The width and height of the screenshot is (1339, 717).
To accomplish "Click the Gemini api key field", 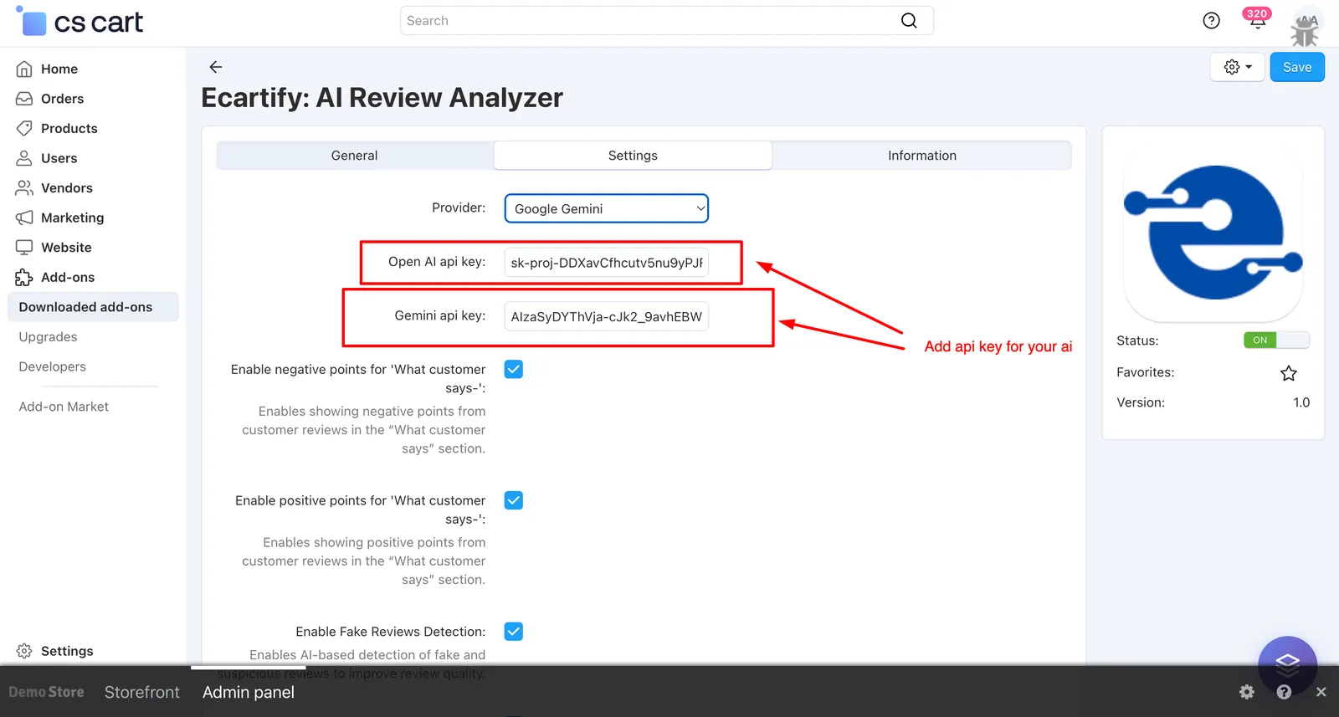I will tap(607, 316).
